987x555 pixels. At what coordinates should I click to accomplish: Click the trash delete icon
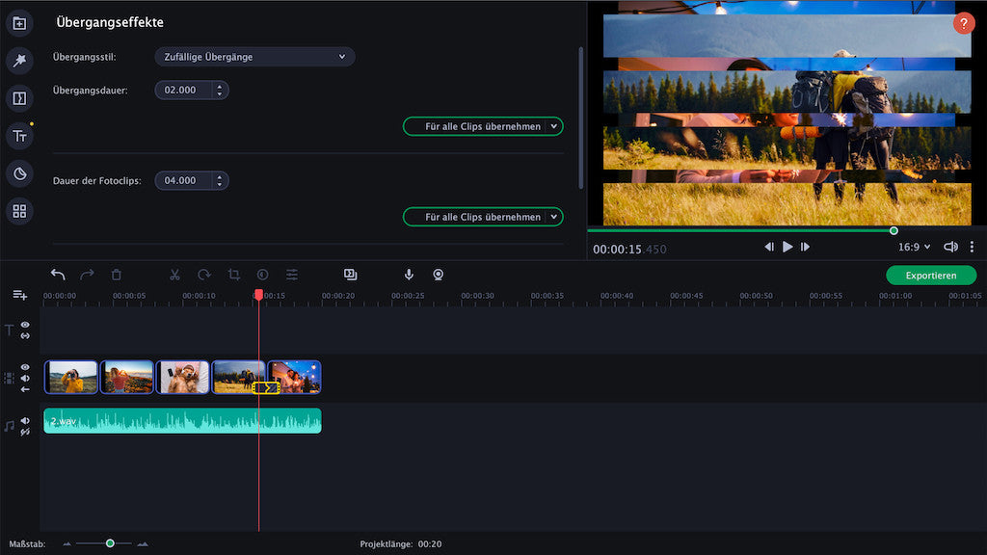click(x=117, y=275)
